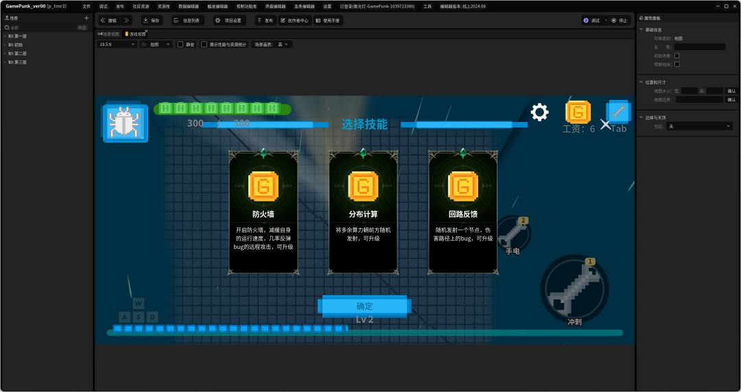Add a new scene with the plus icon
741x392 pixels.
[86, 18]
